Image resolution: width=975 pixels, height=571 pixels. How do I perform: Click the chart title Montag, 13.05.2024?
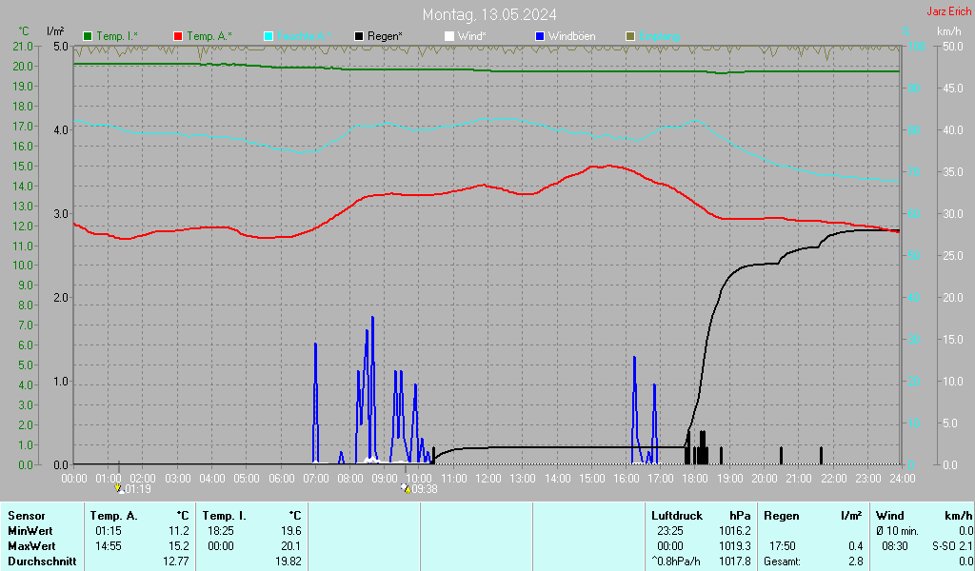(489, 14)
